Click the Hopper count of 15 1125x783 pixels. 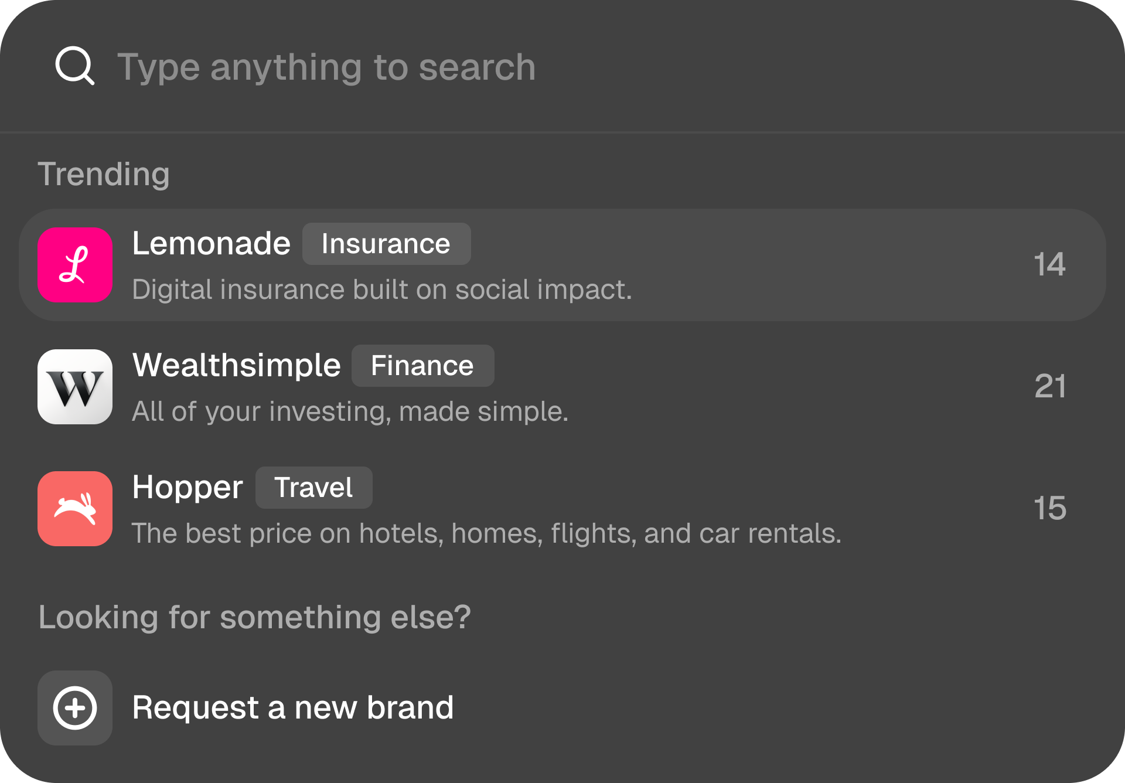pos(1049,508)
